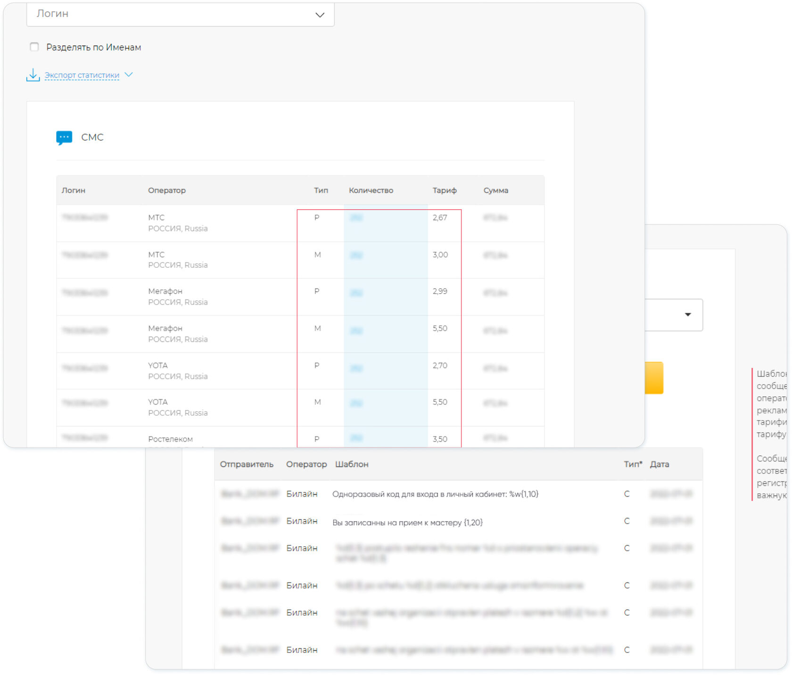Click type M in the 3,00 tariff row

point(318,255)
